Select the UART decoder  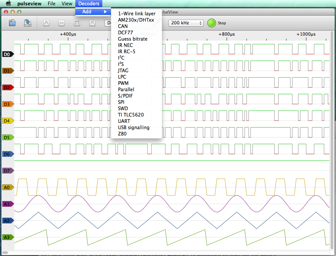[x=124, y=121]
